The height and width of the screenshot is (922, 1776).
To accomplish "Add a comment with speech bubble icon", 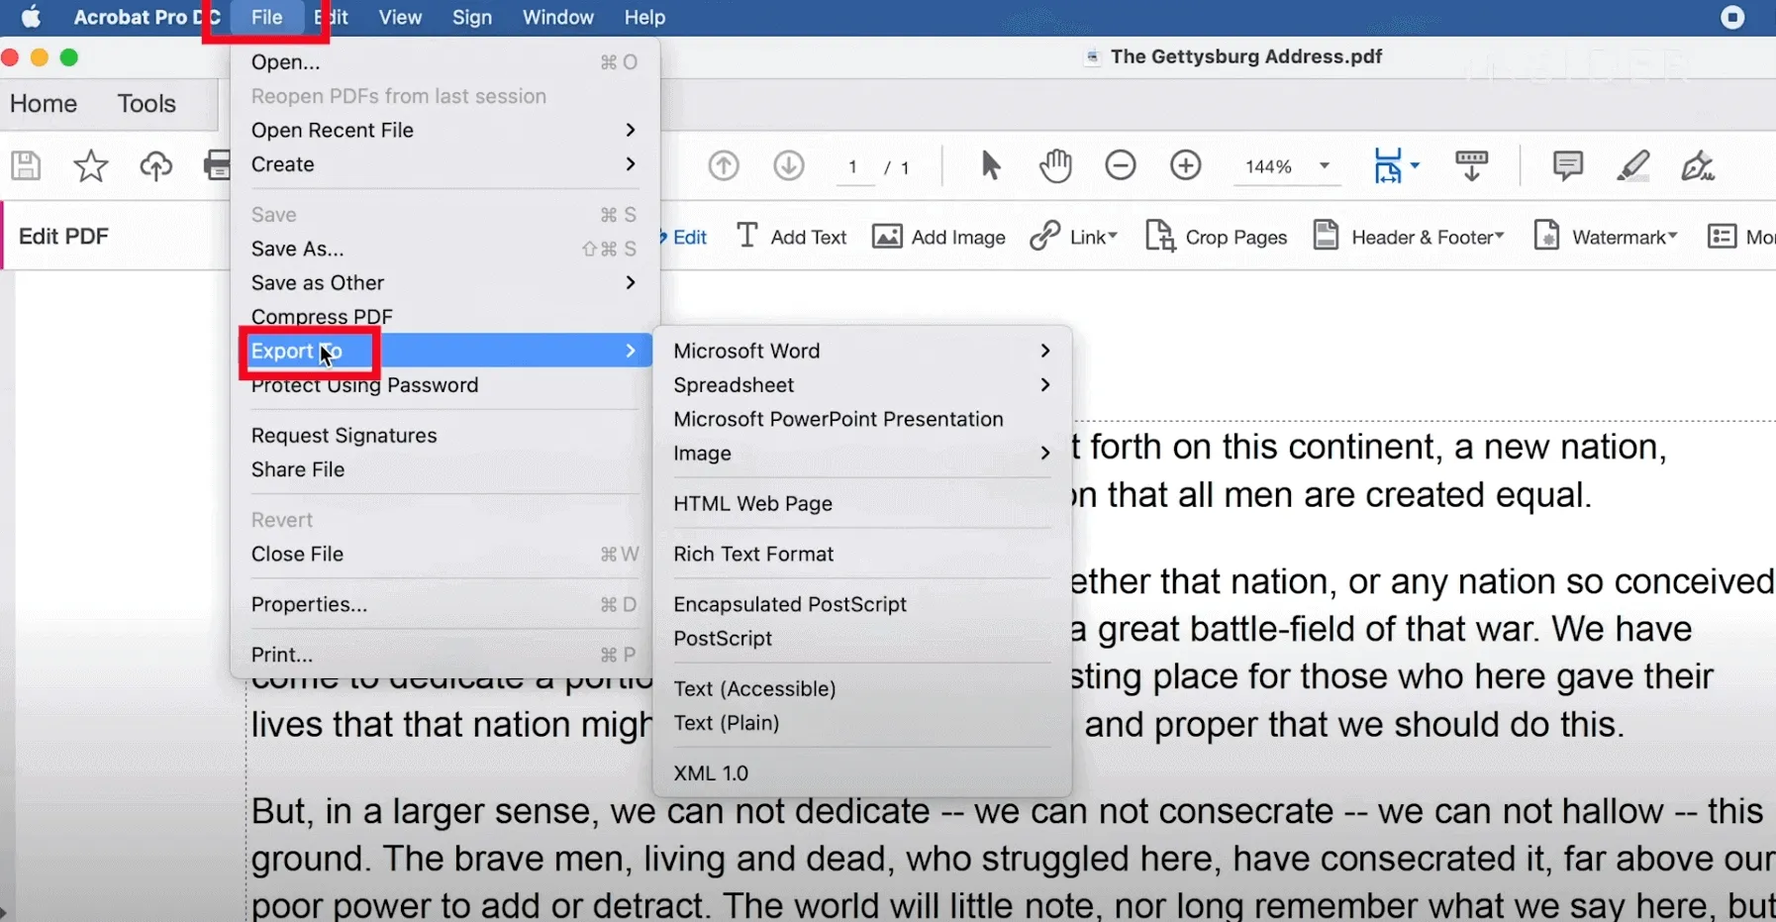I will tap(1568, 165).
